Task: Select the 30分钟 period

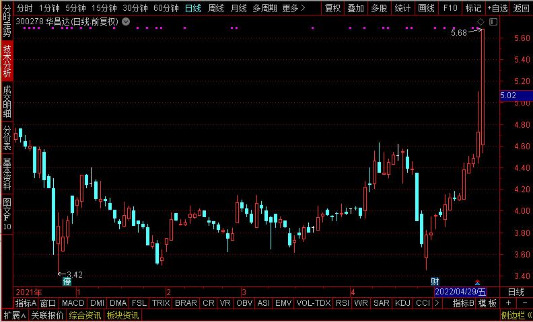Action: coord(135,8)
